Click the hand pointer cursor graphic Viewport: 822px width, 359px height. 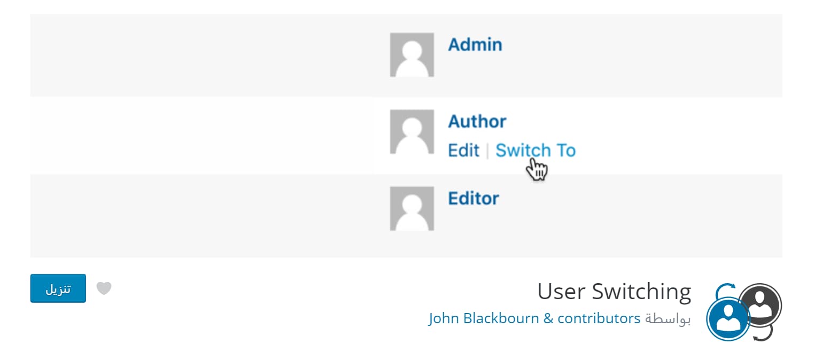pyautogui.click(x=537, y=170)
